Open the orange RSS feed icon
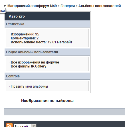The height and width of the screenshot is (127, 125). point(9,125)
